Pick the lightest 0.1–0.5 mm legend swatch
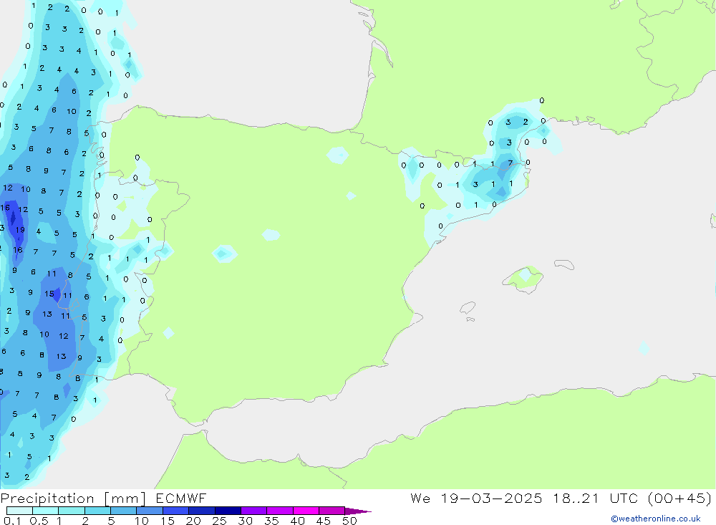Image resolution: width=716 pixels, height=525 pixels. (19, 511)
